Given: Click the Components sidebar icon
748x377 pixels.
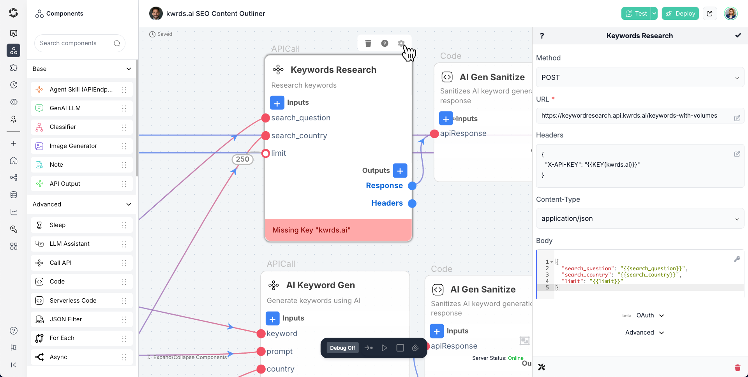Looking at the screenshot, I should pyautogui.click(x=14, y=51).
